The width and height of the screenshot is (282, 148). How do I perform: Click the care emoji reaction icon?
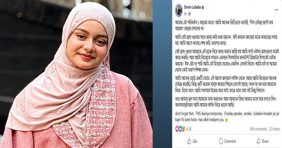pos(183,129)
